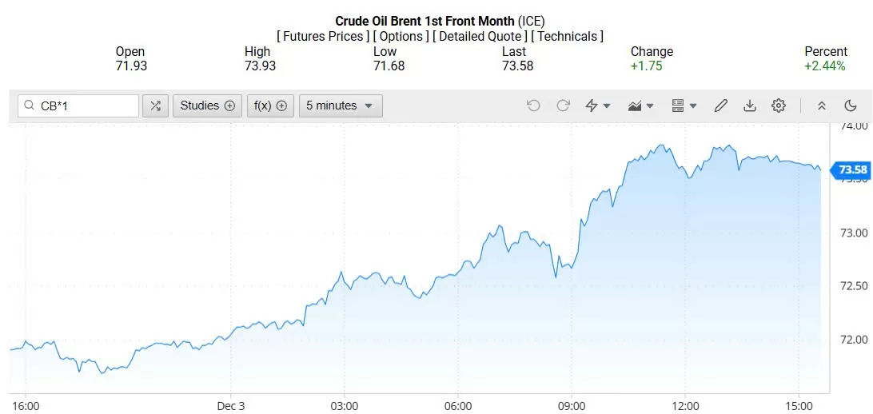
Task: Expand the chart type dropdown
Action: click(641, 105)
